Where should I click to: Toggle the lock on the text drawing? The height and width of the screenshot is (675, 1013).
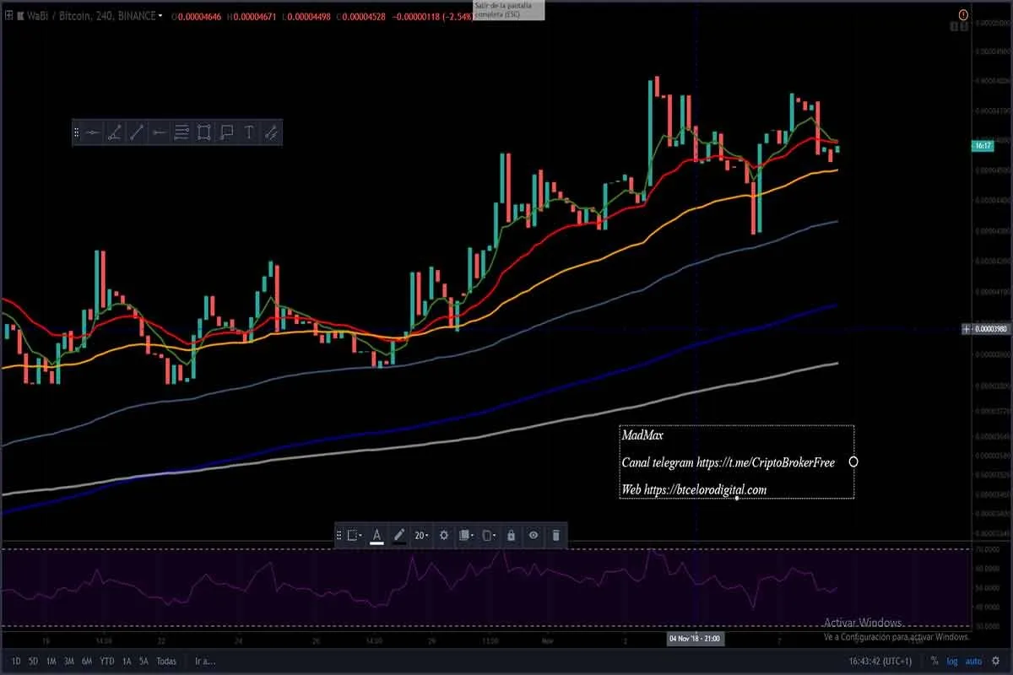[511, 535]
